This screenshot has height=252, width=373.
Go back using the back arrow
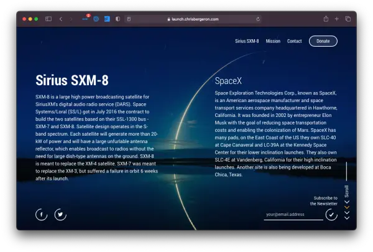point(61,19)
